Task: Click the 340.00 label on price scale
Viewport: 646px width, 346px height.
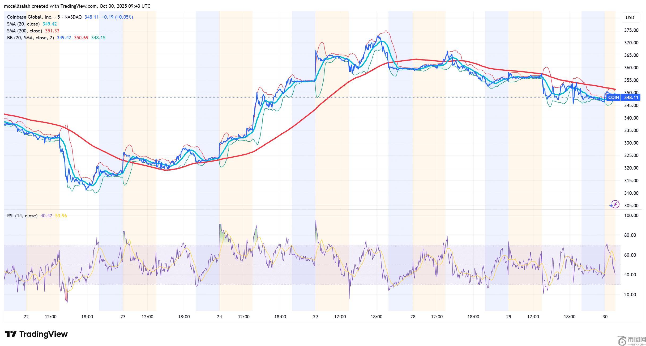Action: [631, 118]
